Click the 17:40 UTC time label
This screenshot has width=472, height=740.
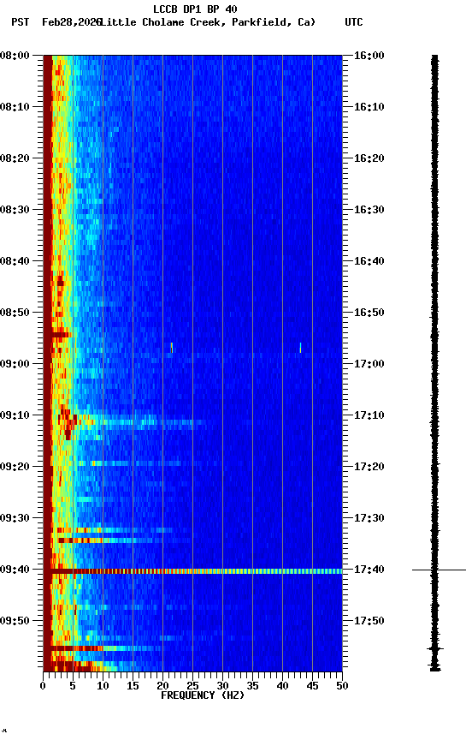[369, 570]
